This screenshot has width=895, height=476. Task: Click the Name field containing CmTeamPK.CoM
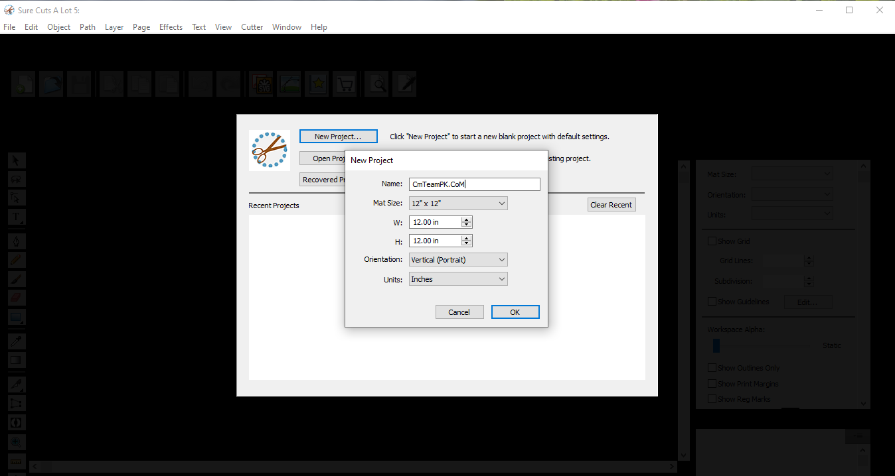point(475,184)
